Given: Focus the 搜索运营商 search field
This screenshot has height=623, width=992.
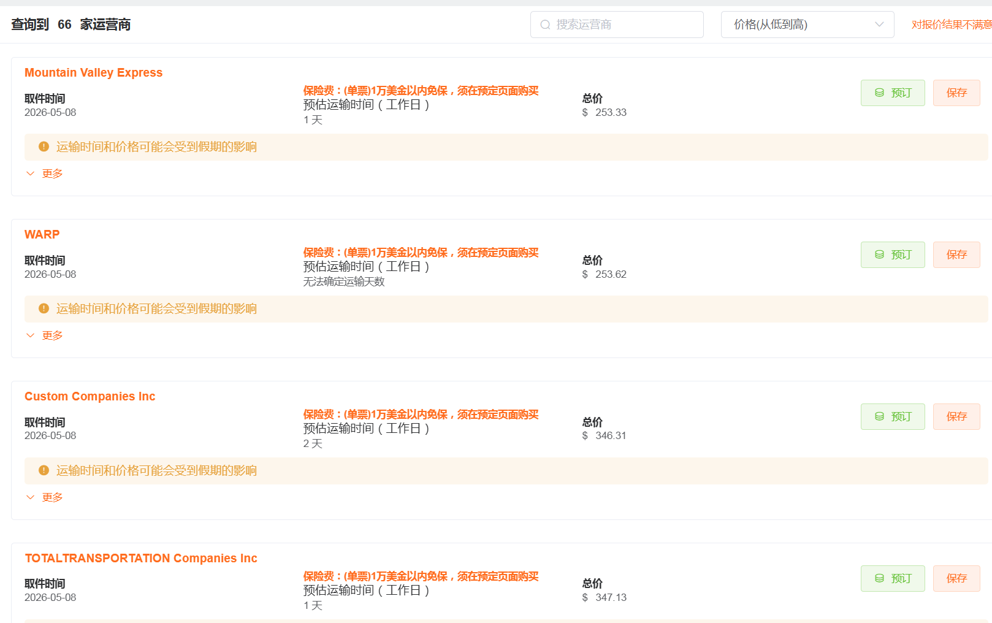Looking at the screenshot, I should click(x=617, y=25).
